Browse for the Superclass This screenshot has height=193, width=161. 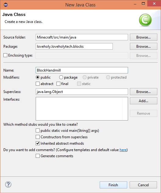pos(143,91)
